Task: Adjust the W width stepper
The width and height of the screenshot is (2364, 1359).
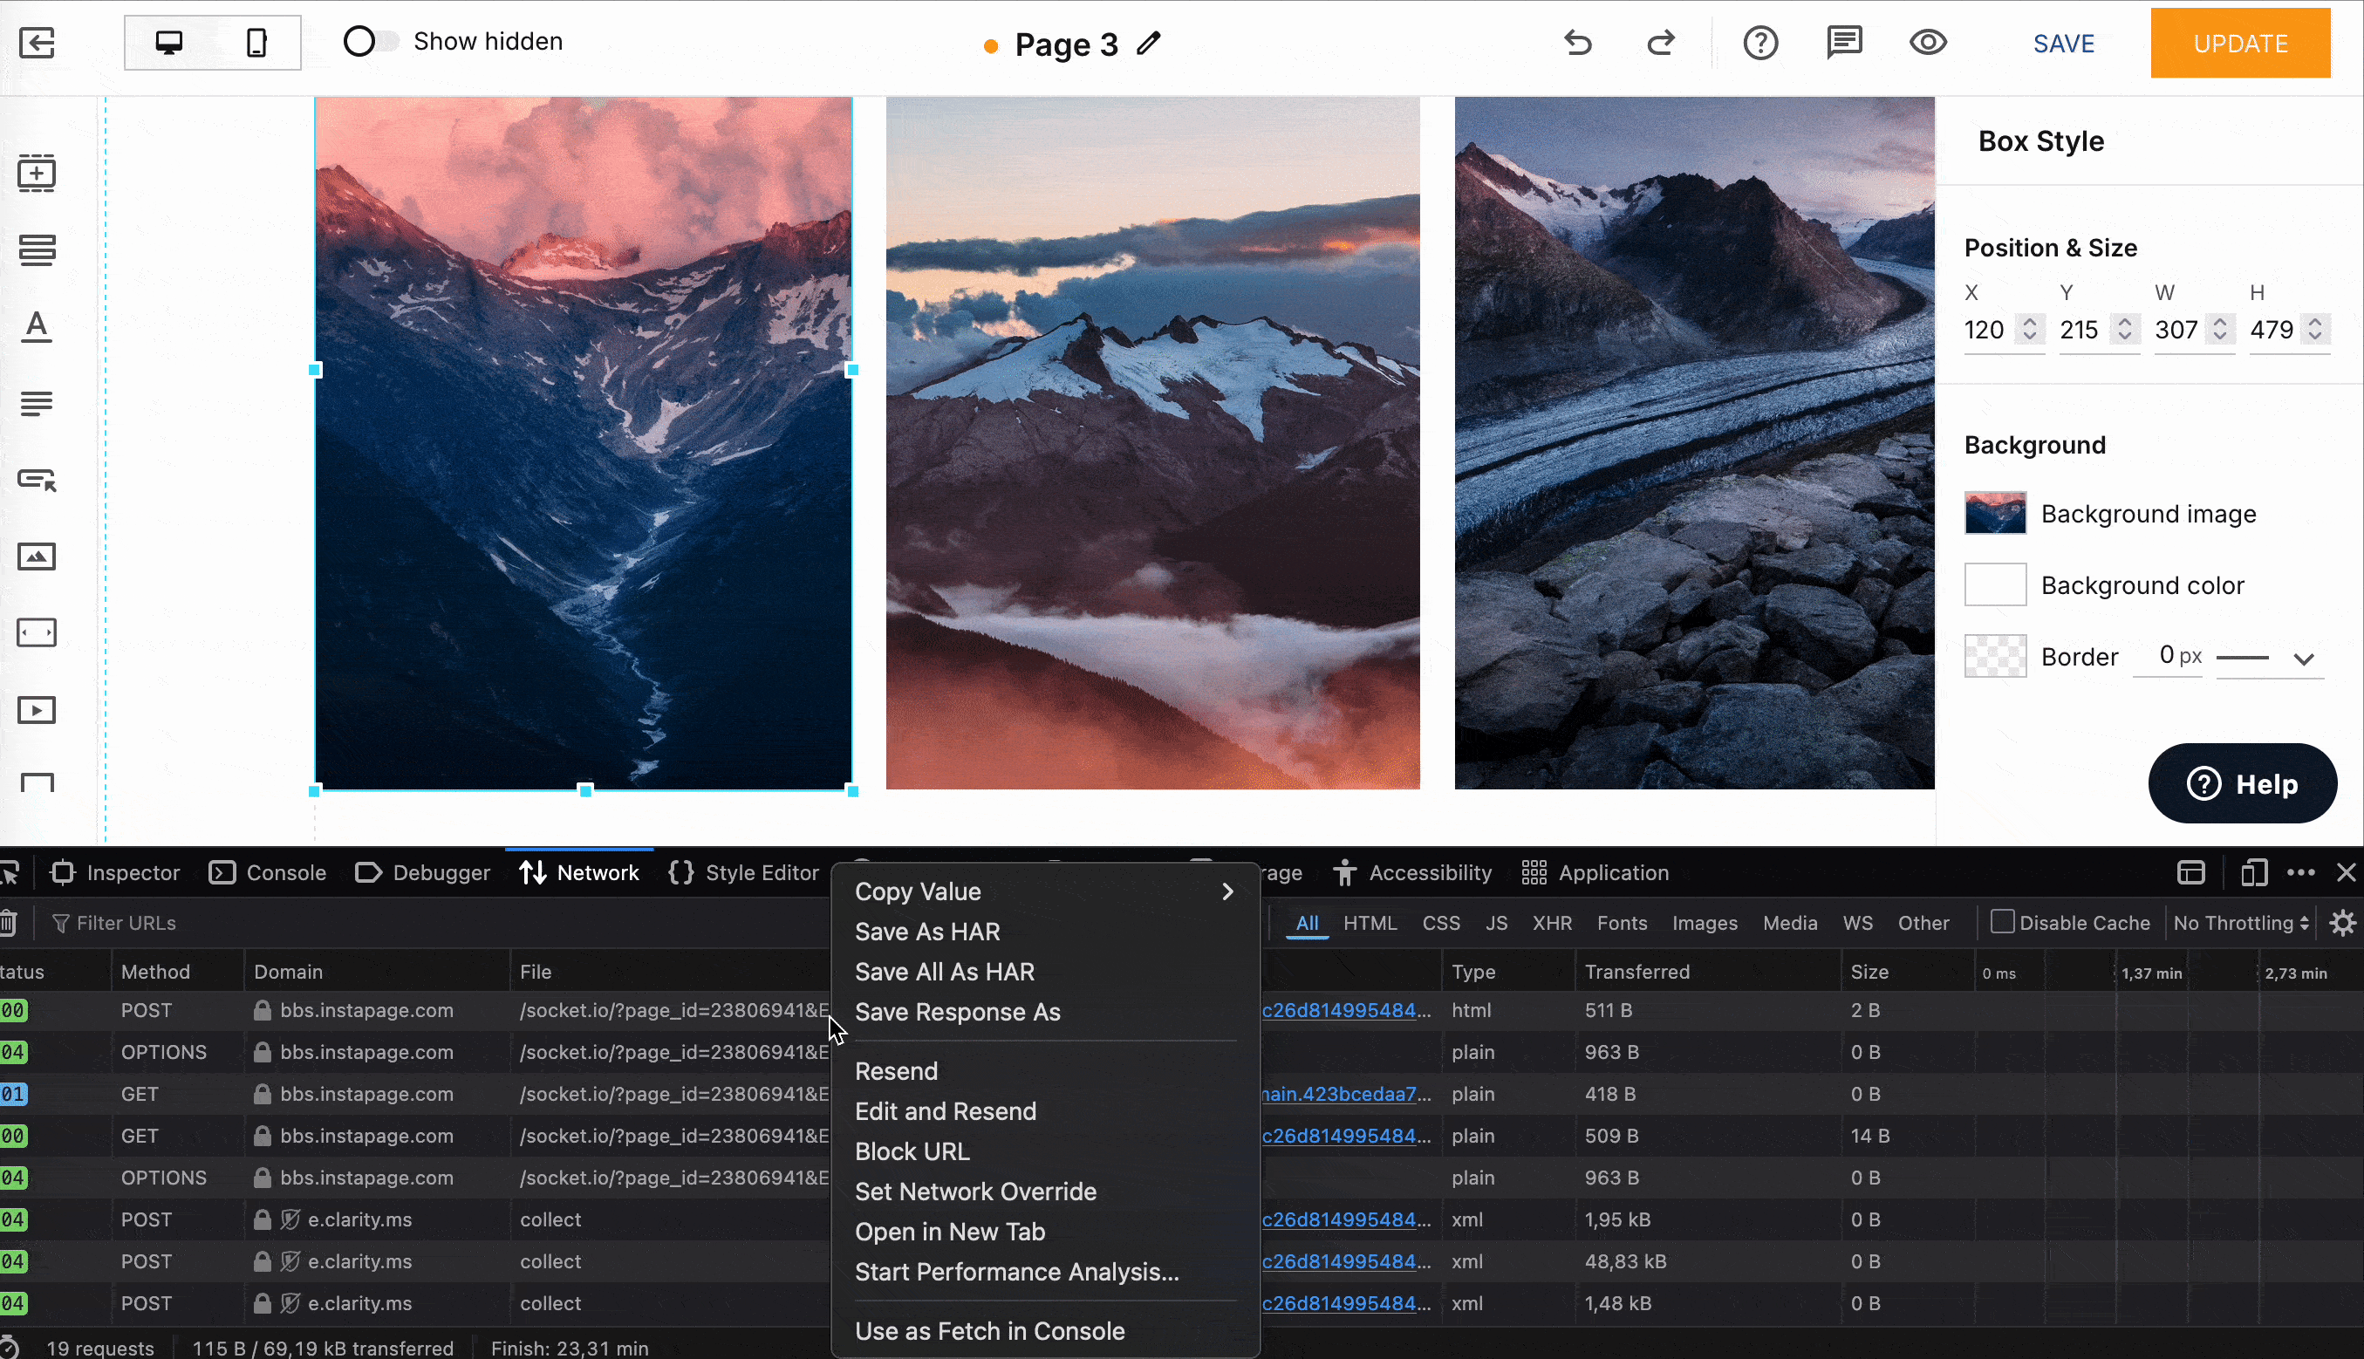Action: pyautogui.click(x=2220, y=329)
